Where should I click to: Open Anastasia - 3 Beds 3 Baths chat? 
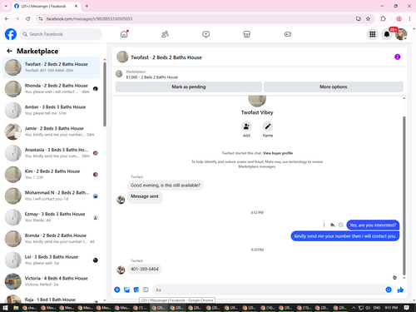[x=52, y=153]
